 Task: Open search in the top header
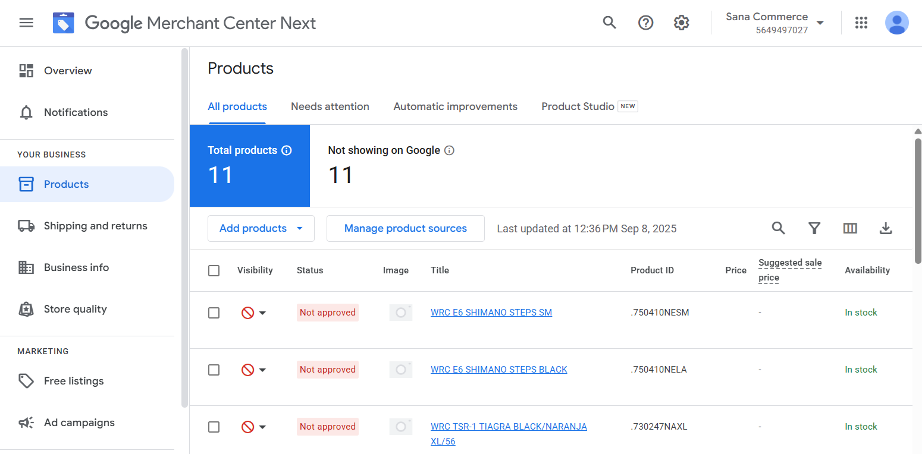(x=610, y=23)
